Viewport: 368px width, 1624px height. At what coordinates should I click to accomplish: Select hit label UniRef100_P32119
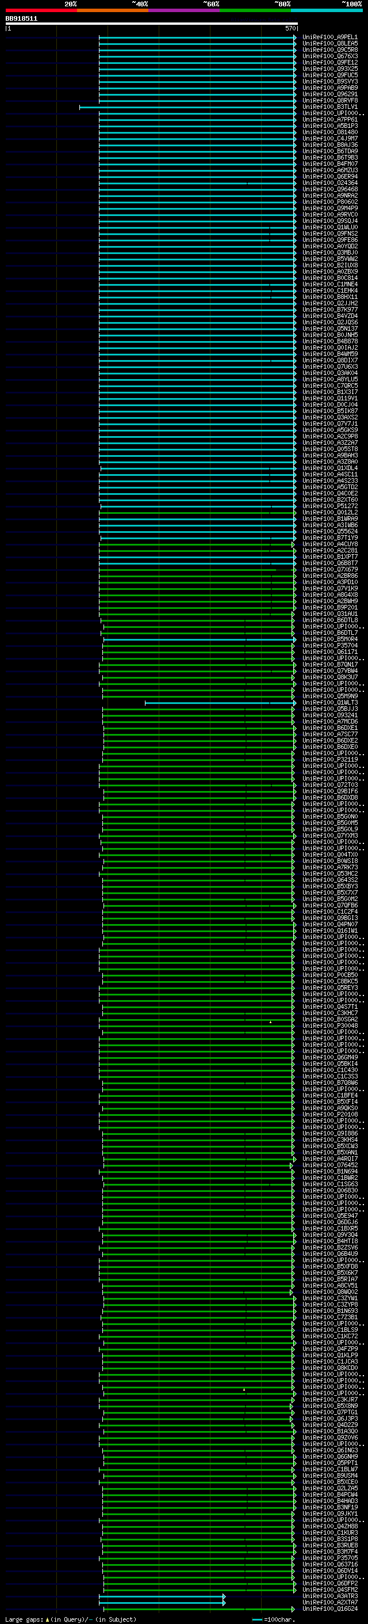329,760
